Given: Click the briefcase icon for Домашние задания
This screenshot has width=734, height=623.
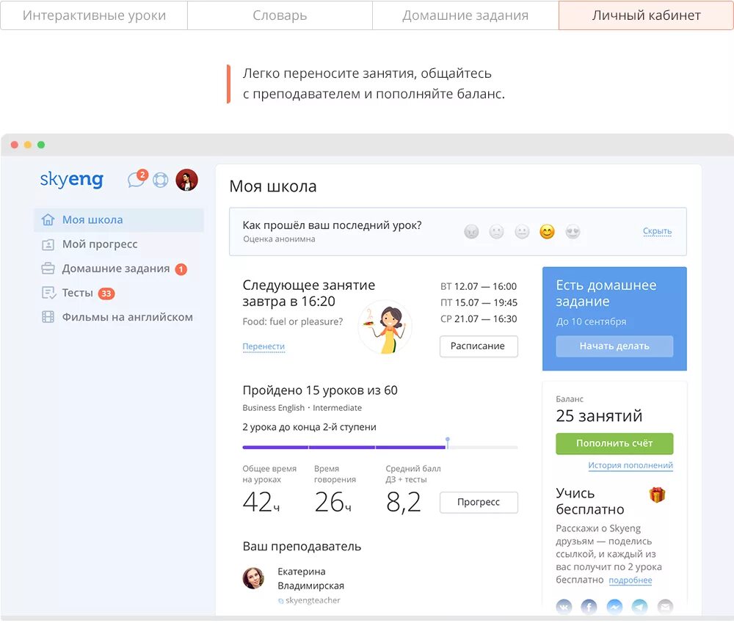Looking at the screenshot, I should (x=48, y=269).
